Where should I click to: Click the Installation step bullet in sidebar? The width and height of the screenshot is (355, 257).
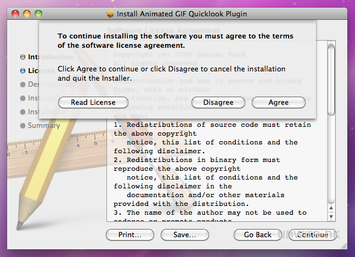pyautogui.click(x=22, y=111)
